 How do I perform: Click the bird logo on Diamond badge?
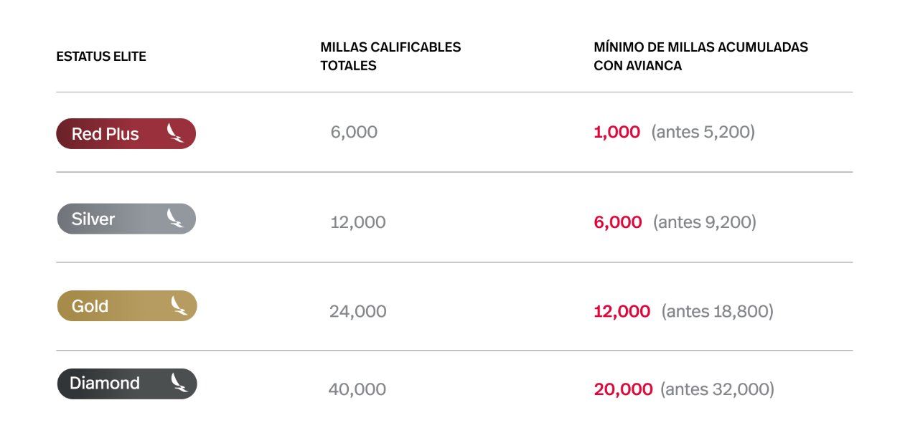179,383
